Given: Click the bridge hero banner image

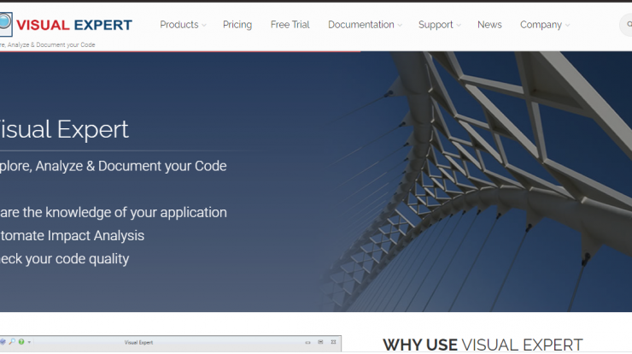Looking at the screenshot, I should (x=316, y=181).
